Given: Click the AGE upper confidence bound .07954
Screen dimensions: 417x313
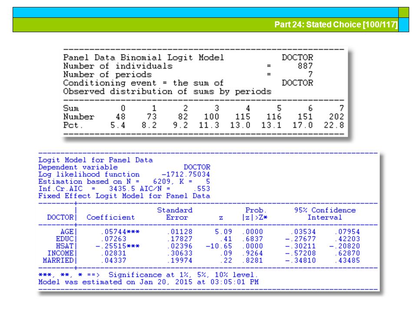Looking at the screenshot, I should (x=347, y=232).
